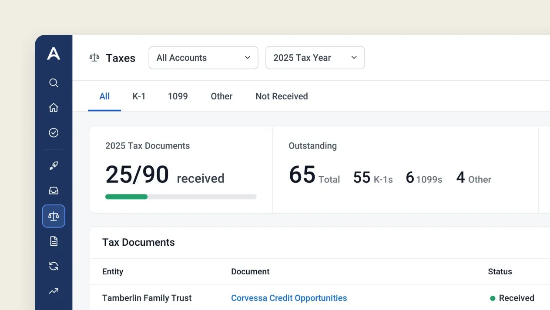Click the 4 Other outstanding figure
Screen dimensions: 550x310
[x=473, y=178]
